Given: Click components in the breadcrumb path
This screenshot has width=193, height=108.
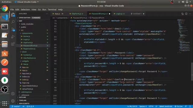Looking at the screenshot, I should [62, 18].
